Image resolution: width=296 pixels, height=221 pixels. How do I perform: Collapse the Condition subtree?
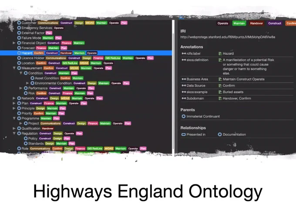[x=21, y=73]
